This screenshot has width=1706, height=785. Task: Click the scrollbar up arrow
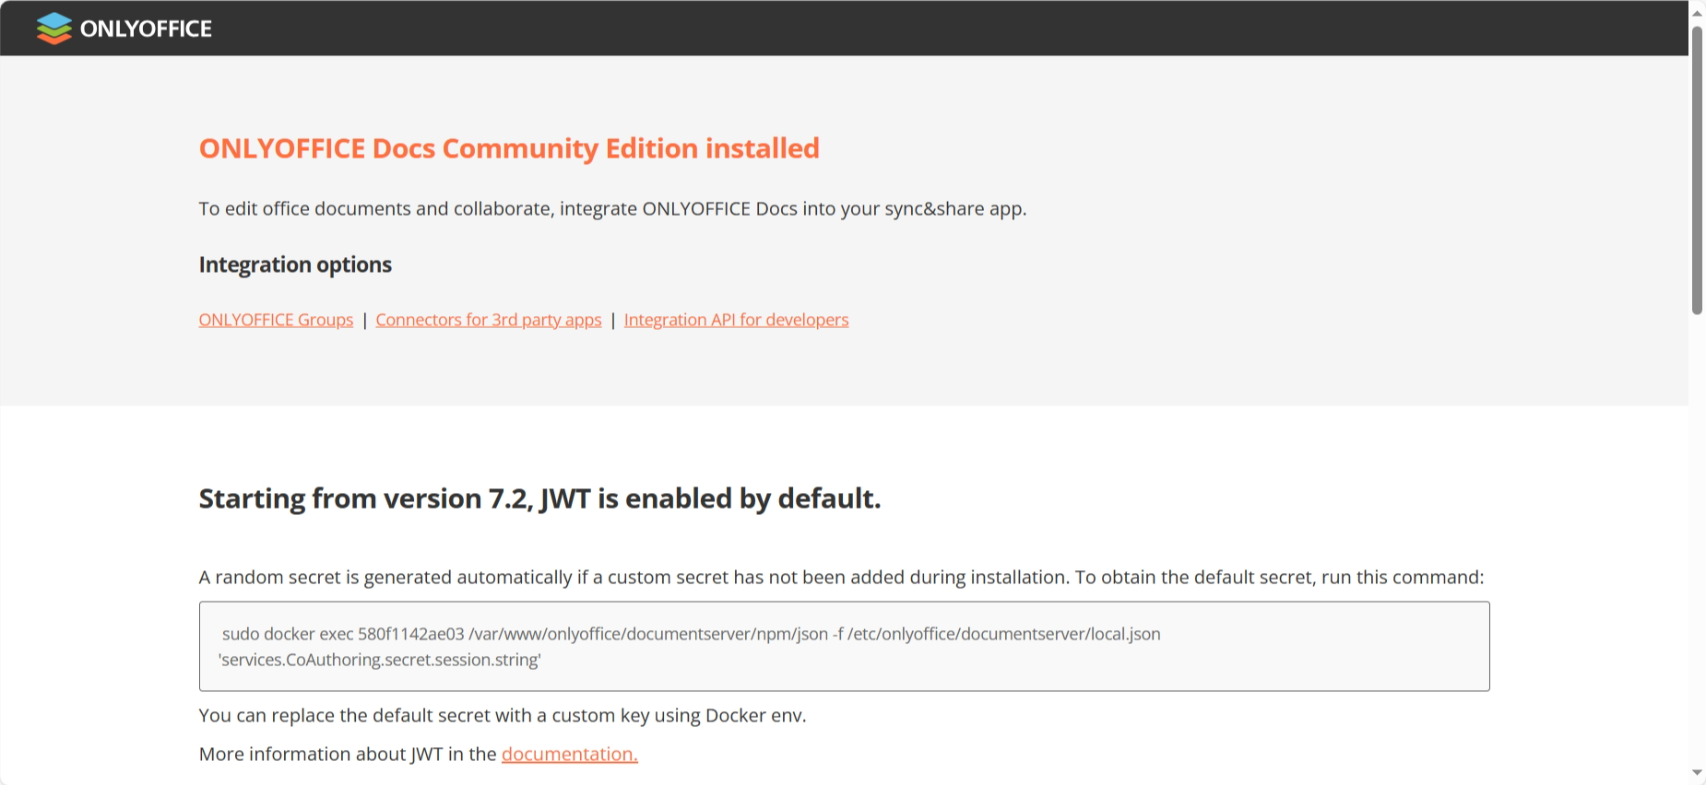1697,12
